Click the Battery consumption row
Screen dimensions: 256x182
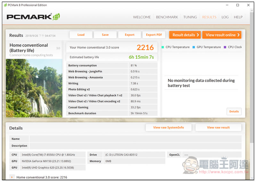[112, 66]
